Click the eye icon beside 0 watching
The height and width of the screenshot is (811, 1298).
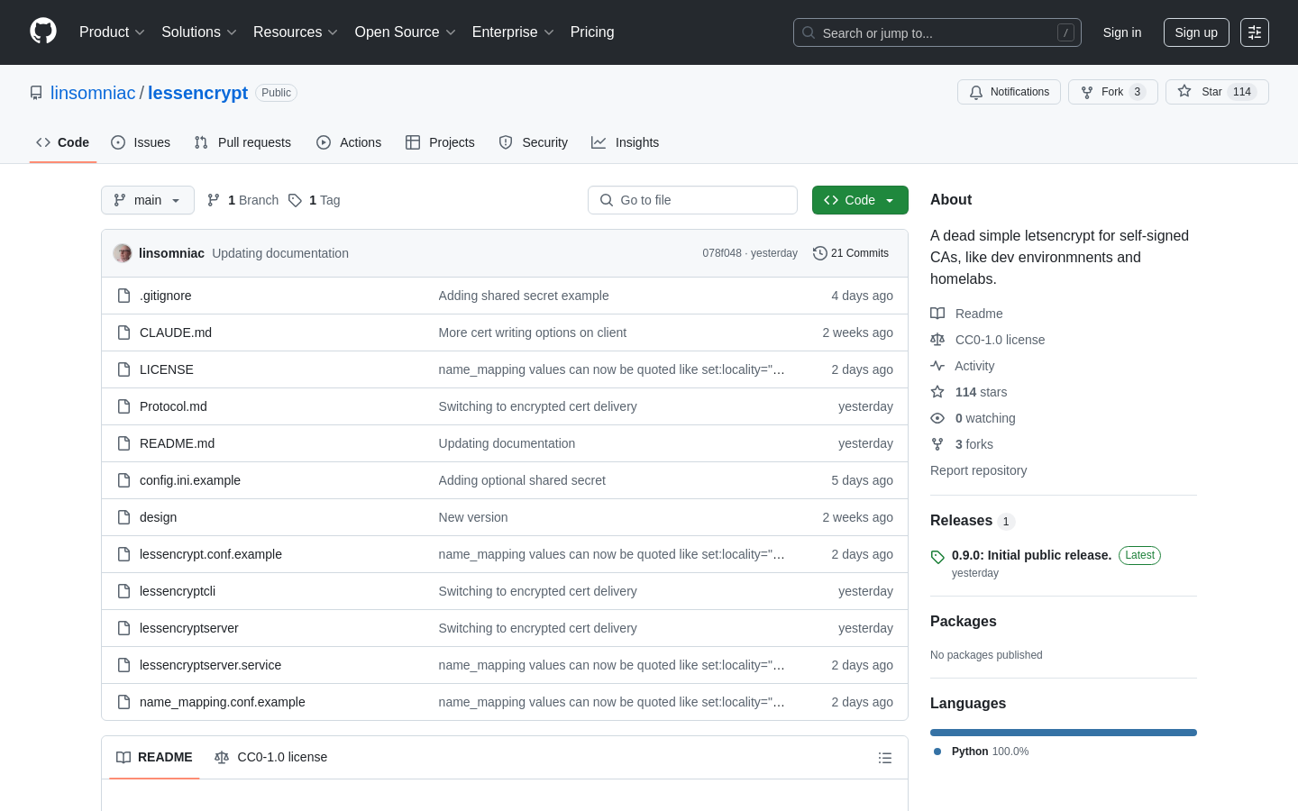click(x=937, y=418)
